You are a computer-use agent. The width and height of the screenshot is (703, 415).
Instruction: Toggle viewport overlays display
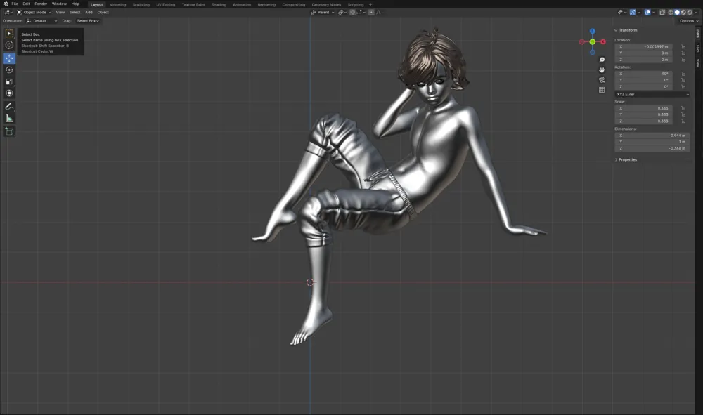point(647,13)
